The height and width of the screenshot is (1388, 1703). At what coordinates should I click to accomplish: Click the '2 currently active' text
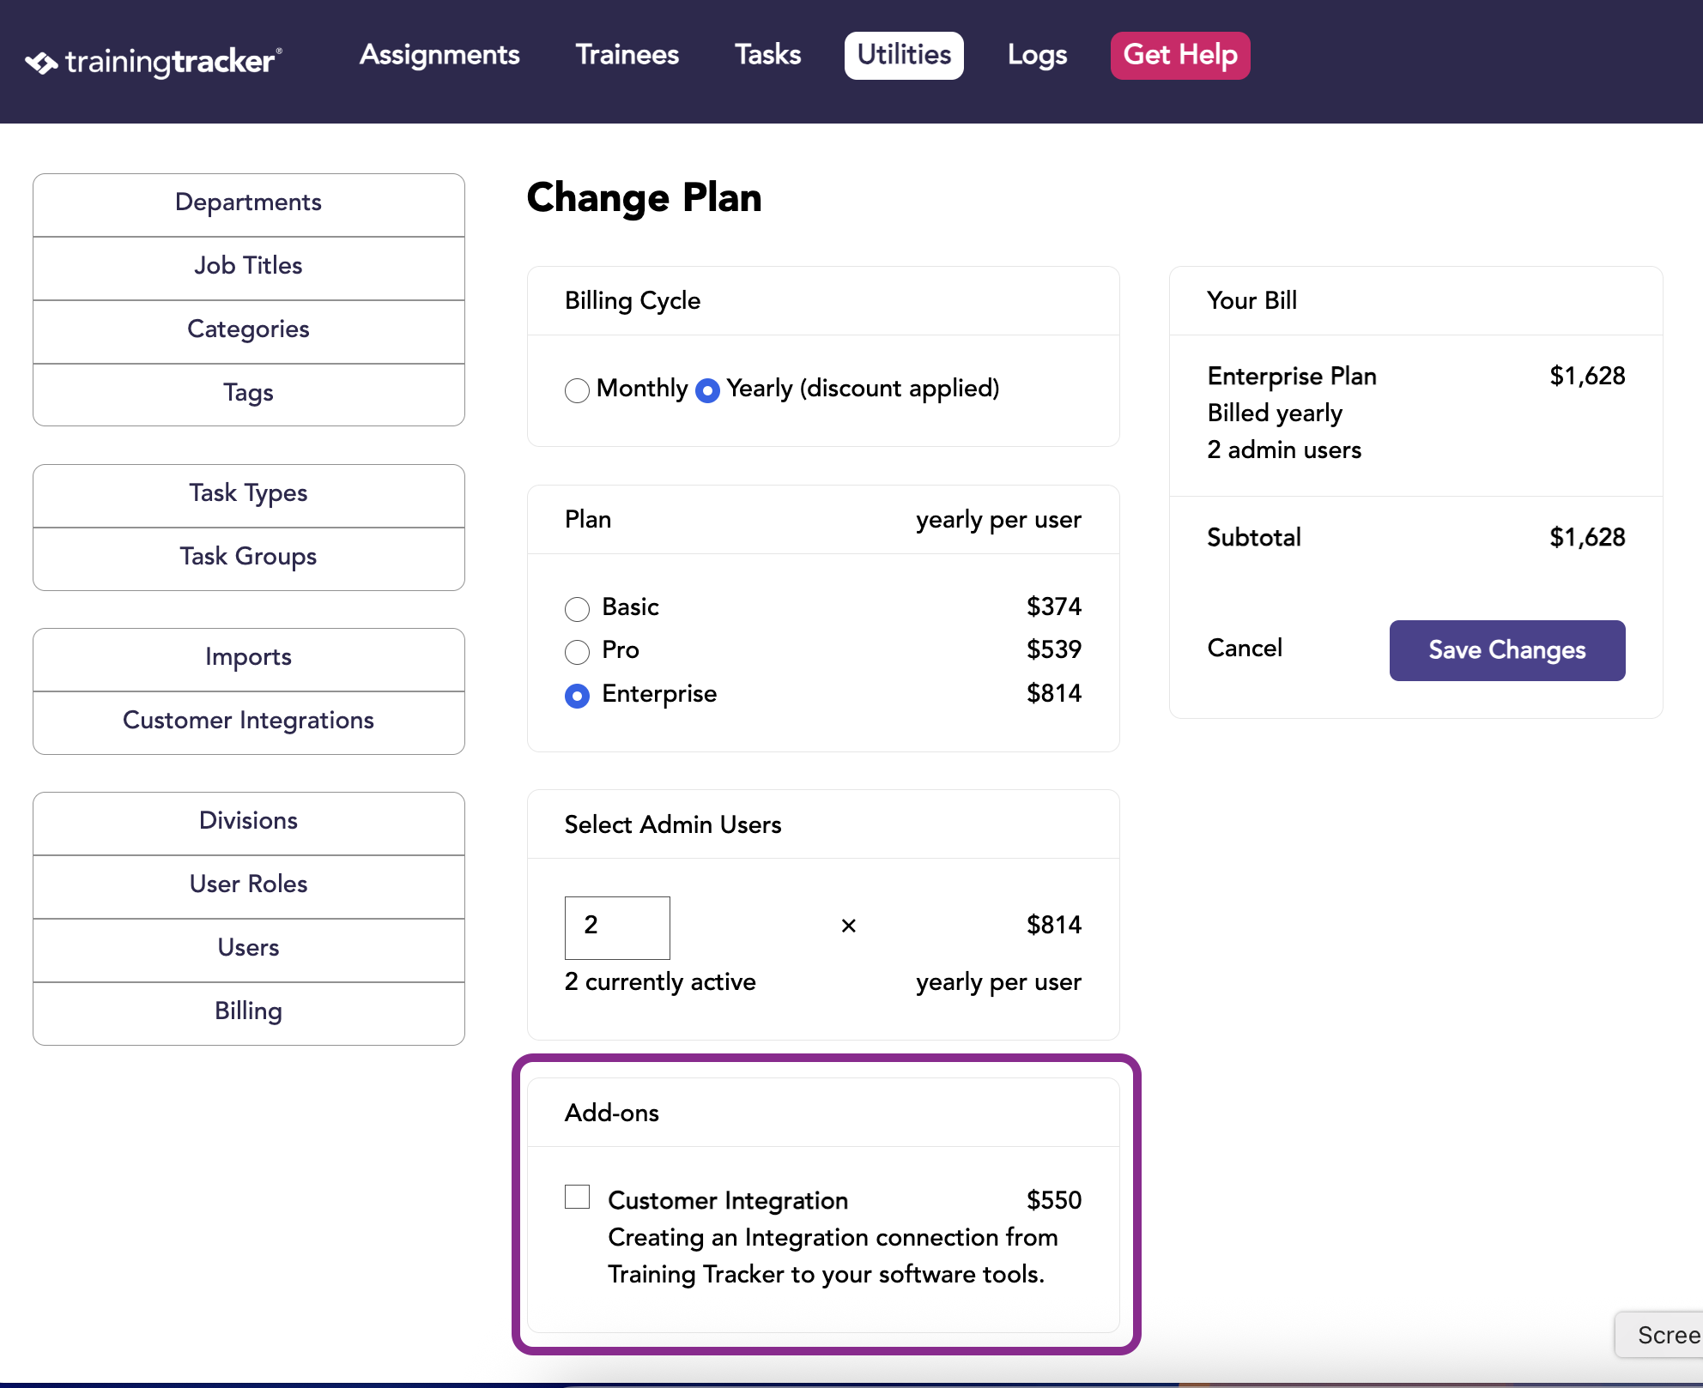660,982
